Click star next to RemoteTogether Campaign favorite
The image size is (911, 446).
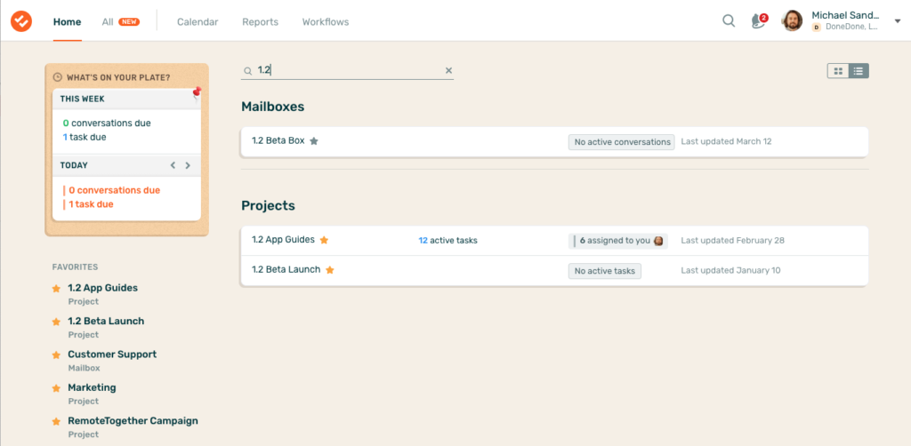point(56,421)
